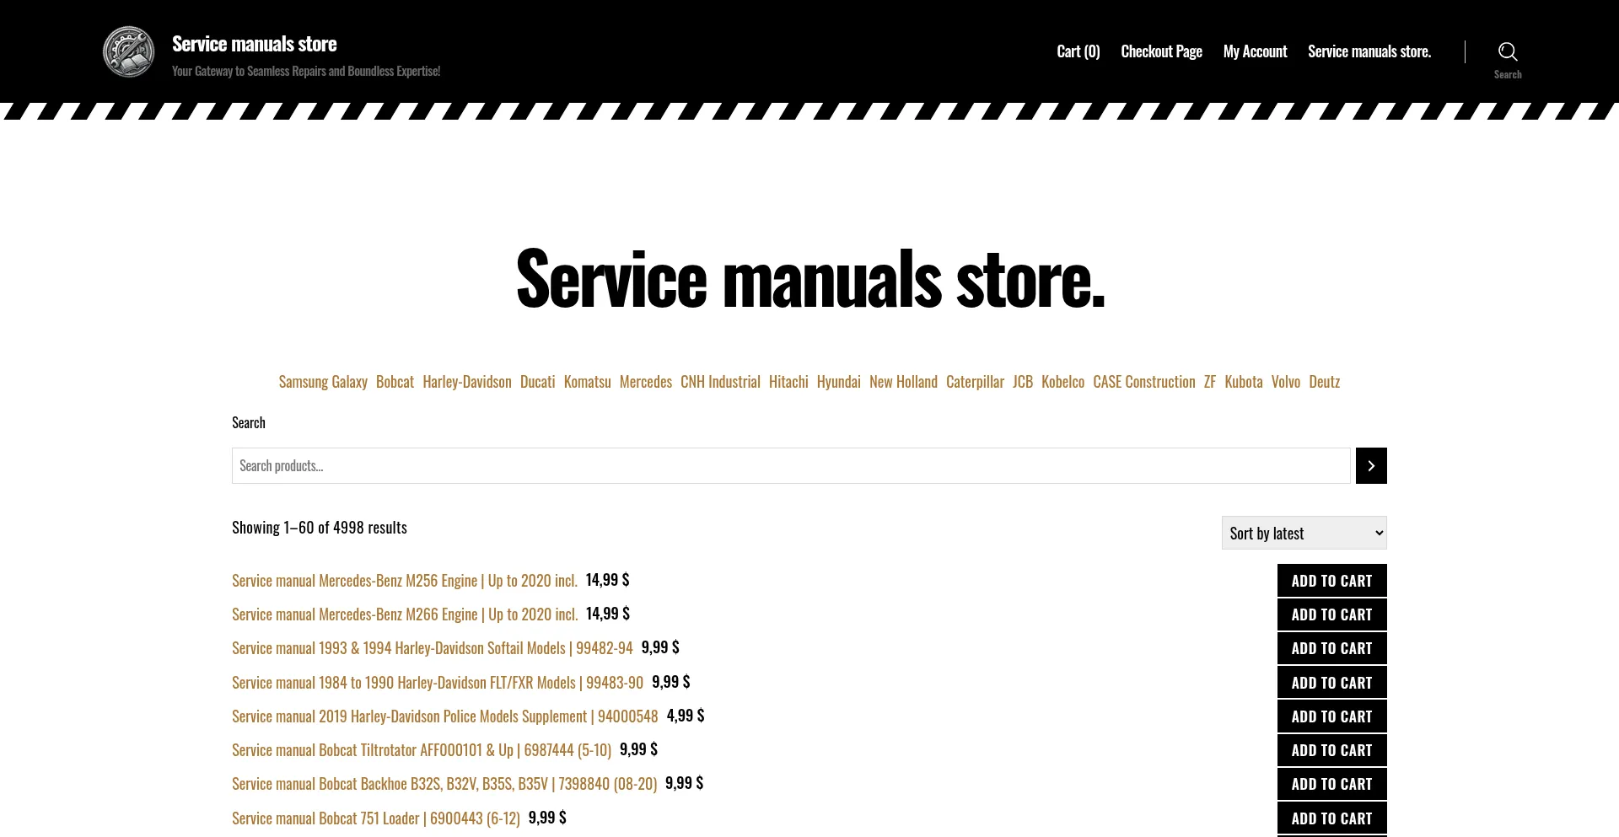The image size is (1619, 837).
Task: Add Bobcat Tiltrotator manual to cart
Action: coord(1332,750)
